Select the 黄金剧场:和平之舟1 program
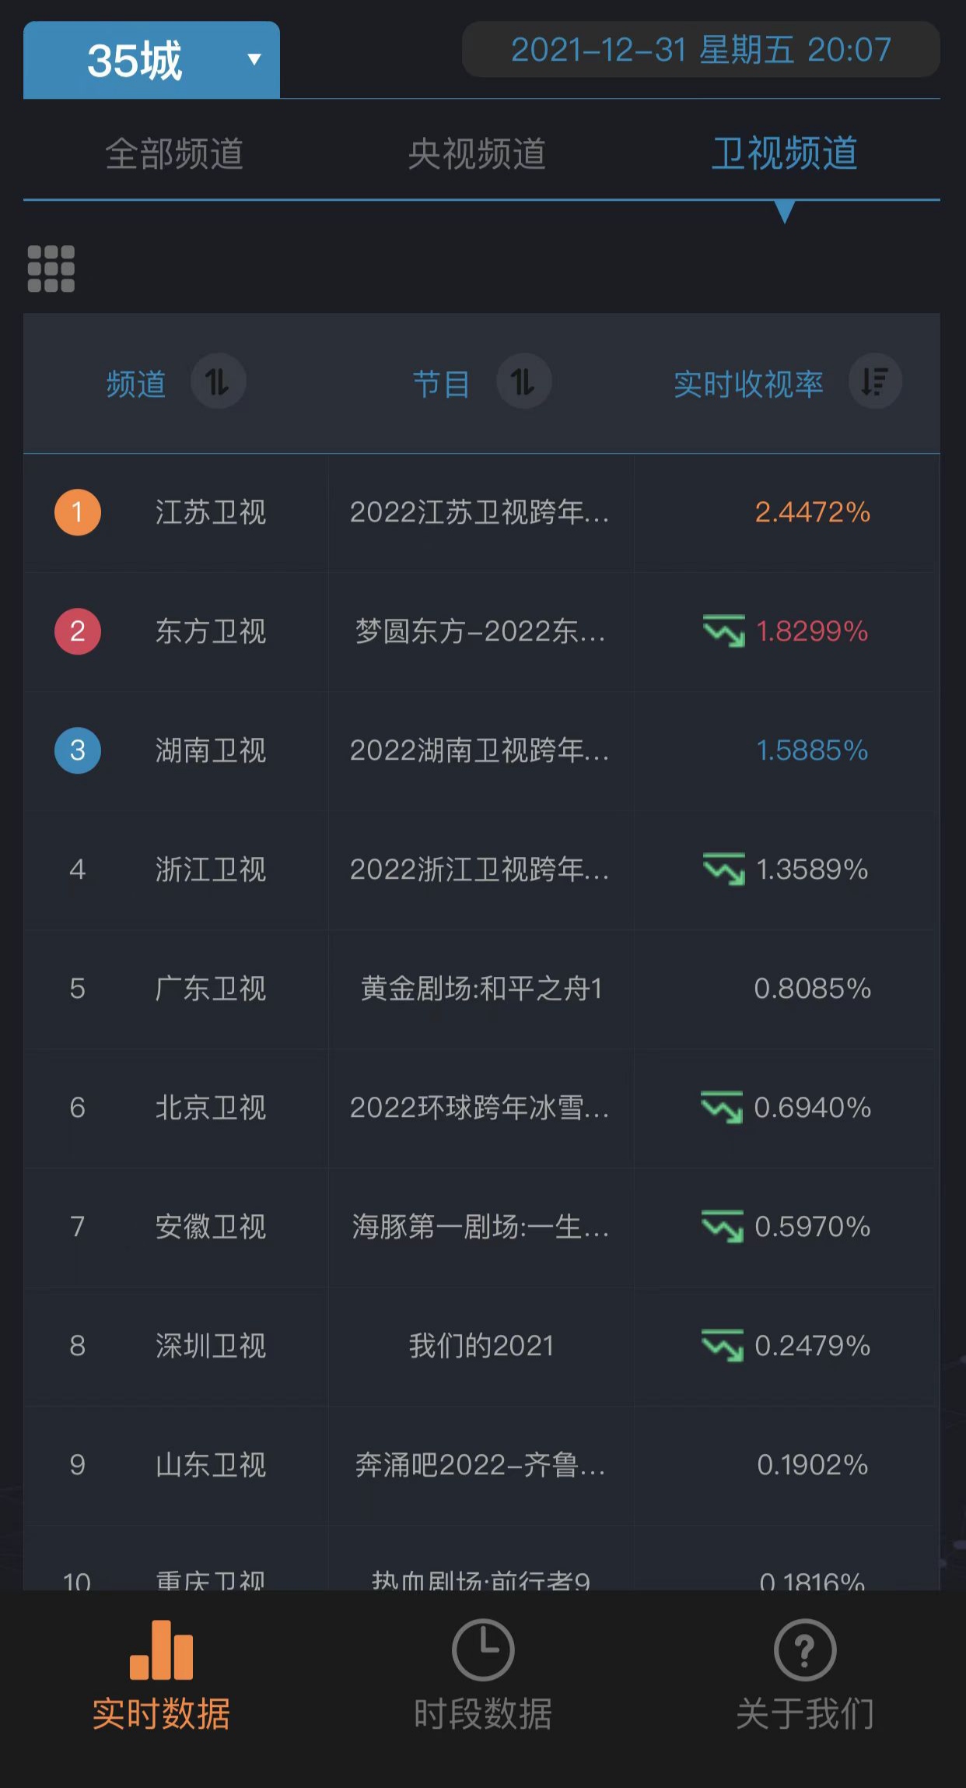 [x=481, y=989]
